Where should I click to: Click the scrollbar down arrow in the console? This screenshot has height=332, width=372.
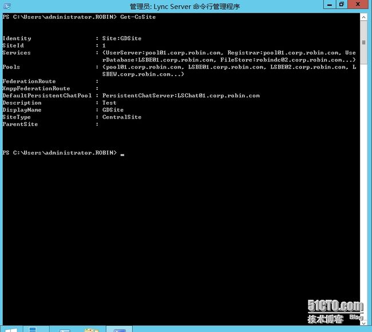coord(363,322)
